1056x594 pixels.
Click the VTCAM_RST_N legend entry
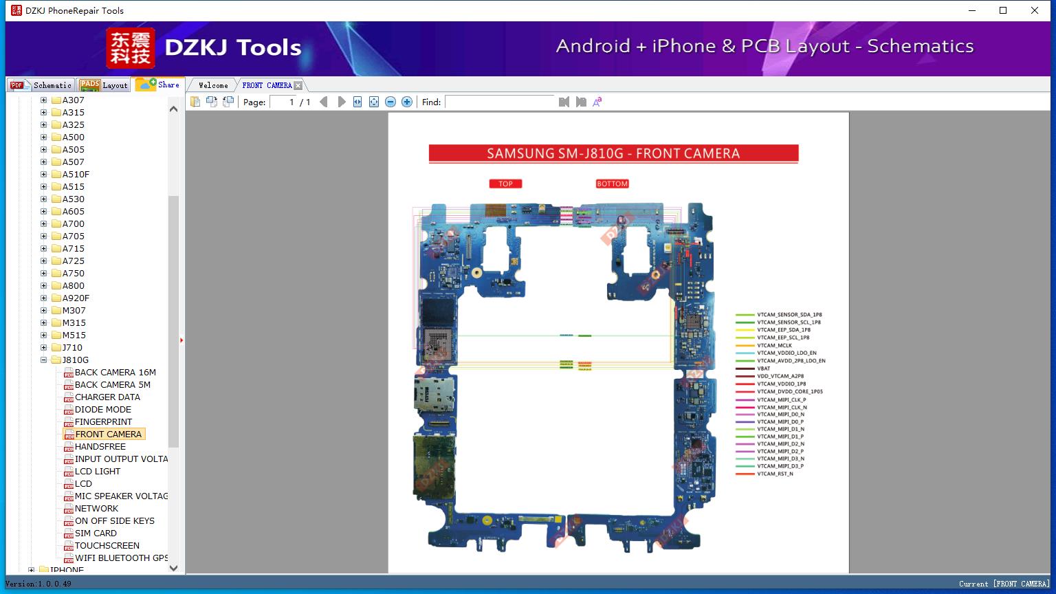[775, 474]
